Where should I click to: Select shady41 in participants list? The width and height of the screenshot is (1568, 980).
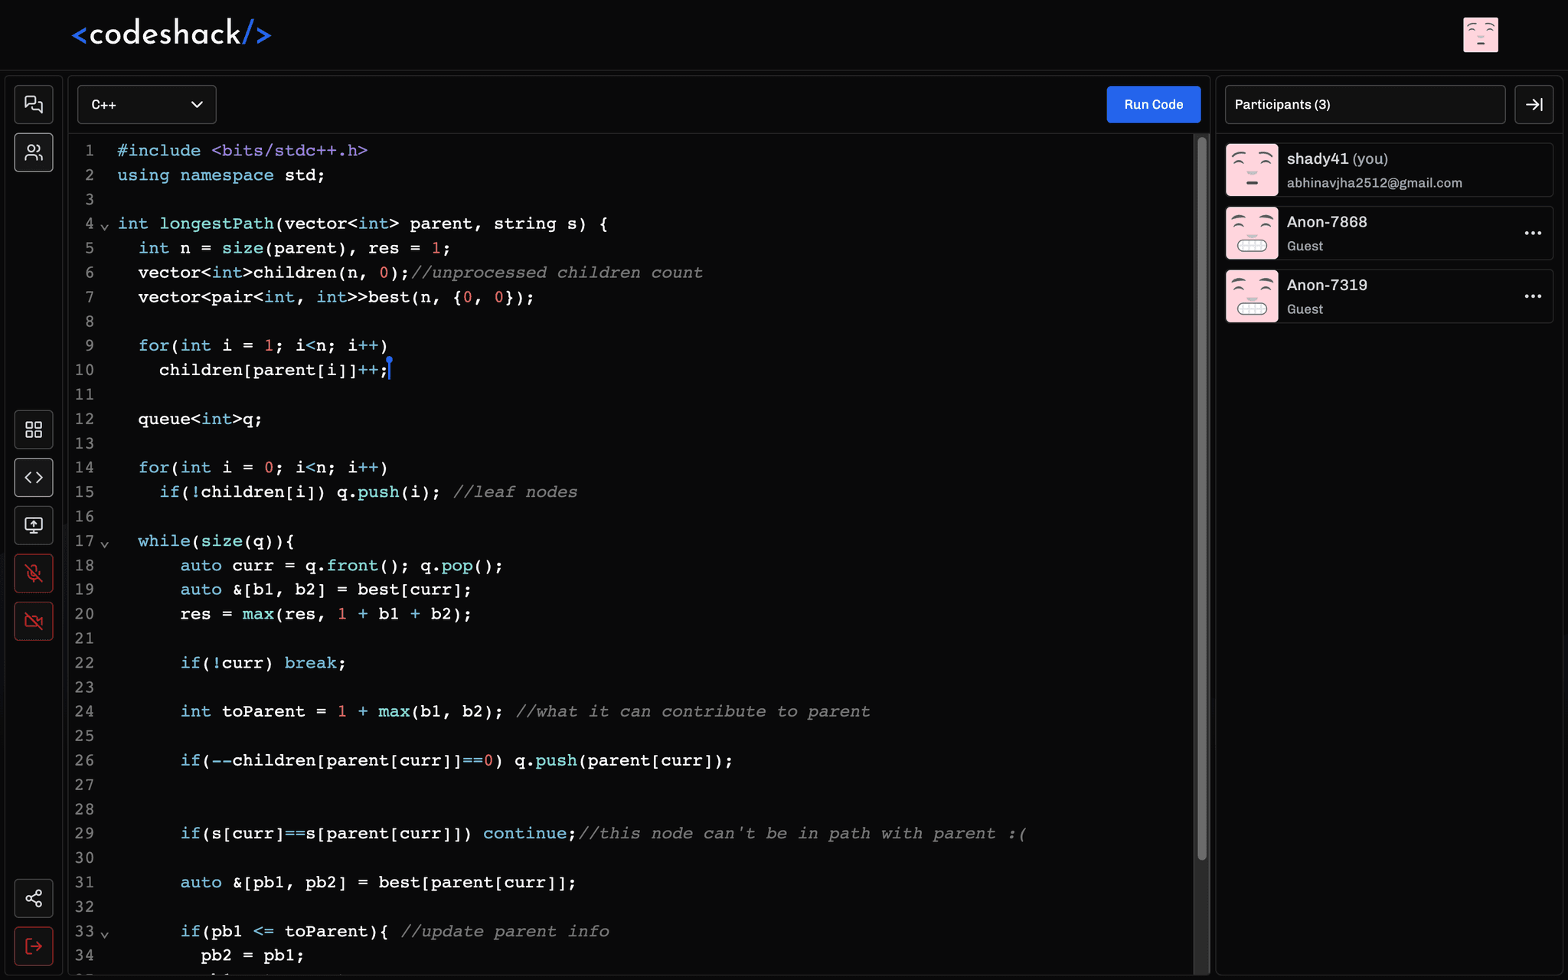(x=1386, y=169)
